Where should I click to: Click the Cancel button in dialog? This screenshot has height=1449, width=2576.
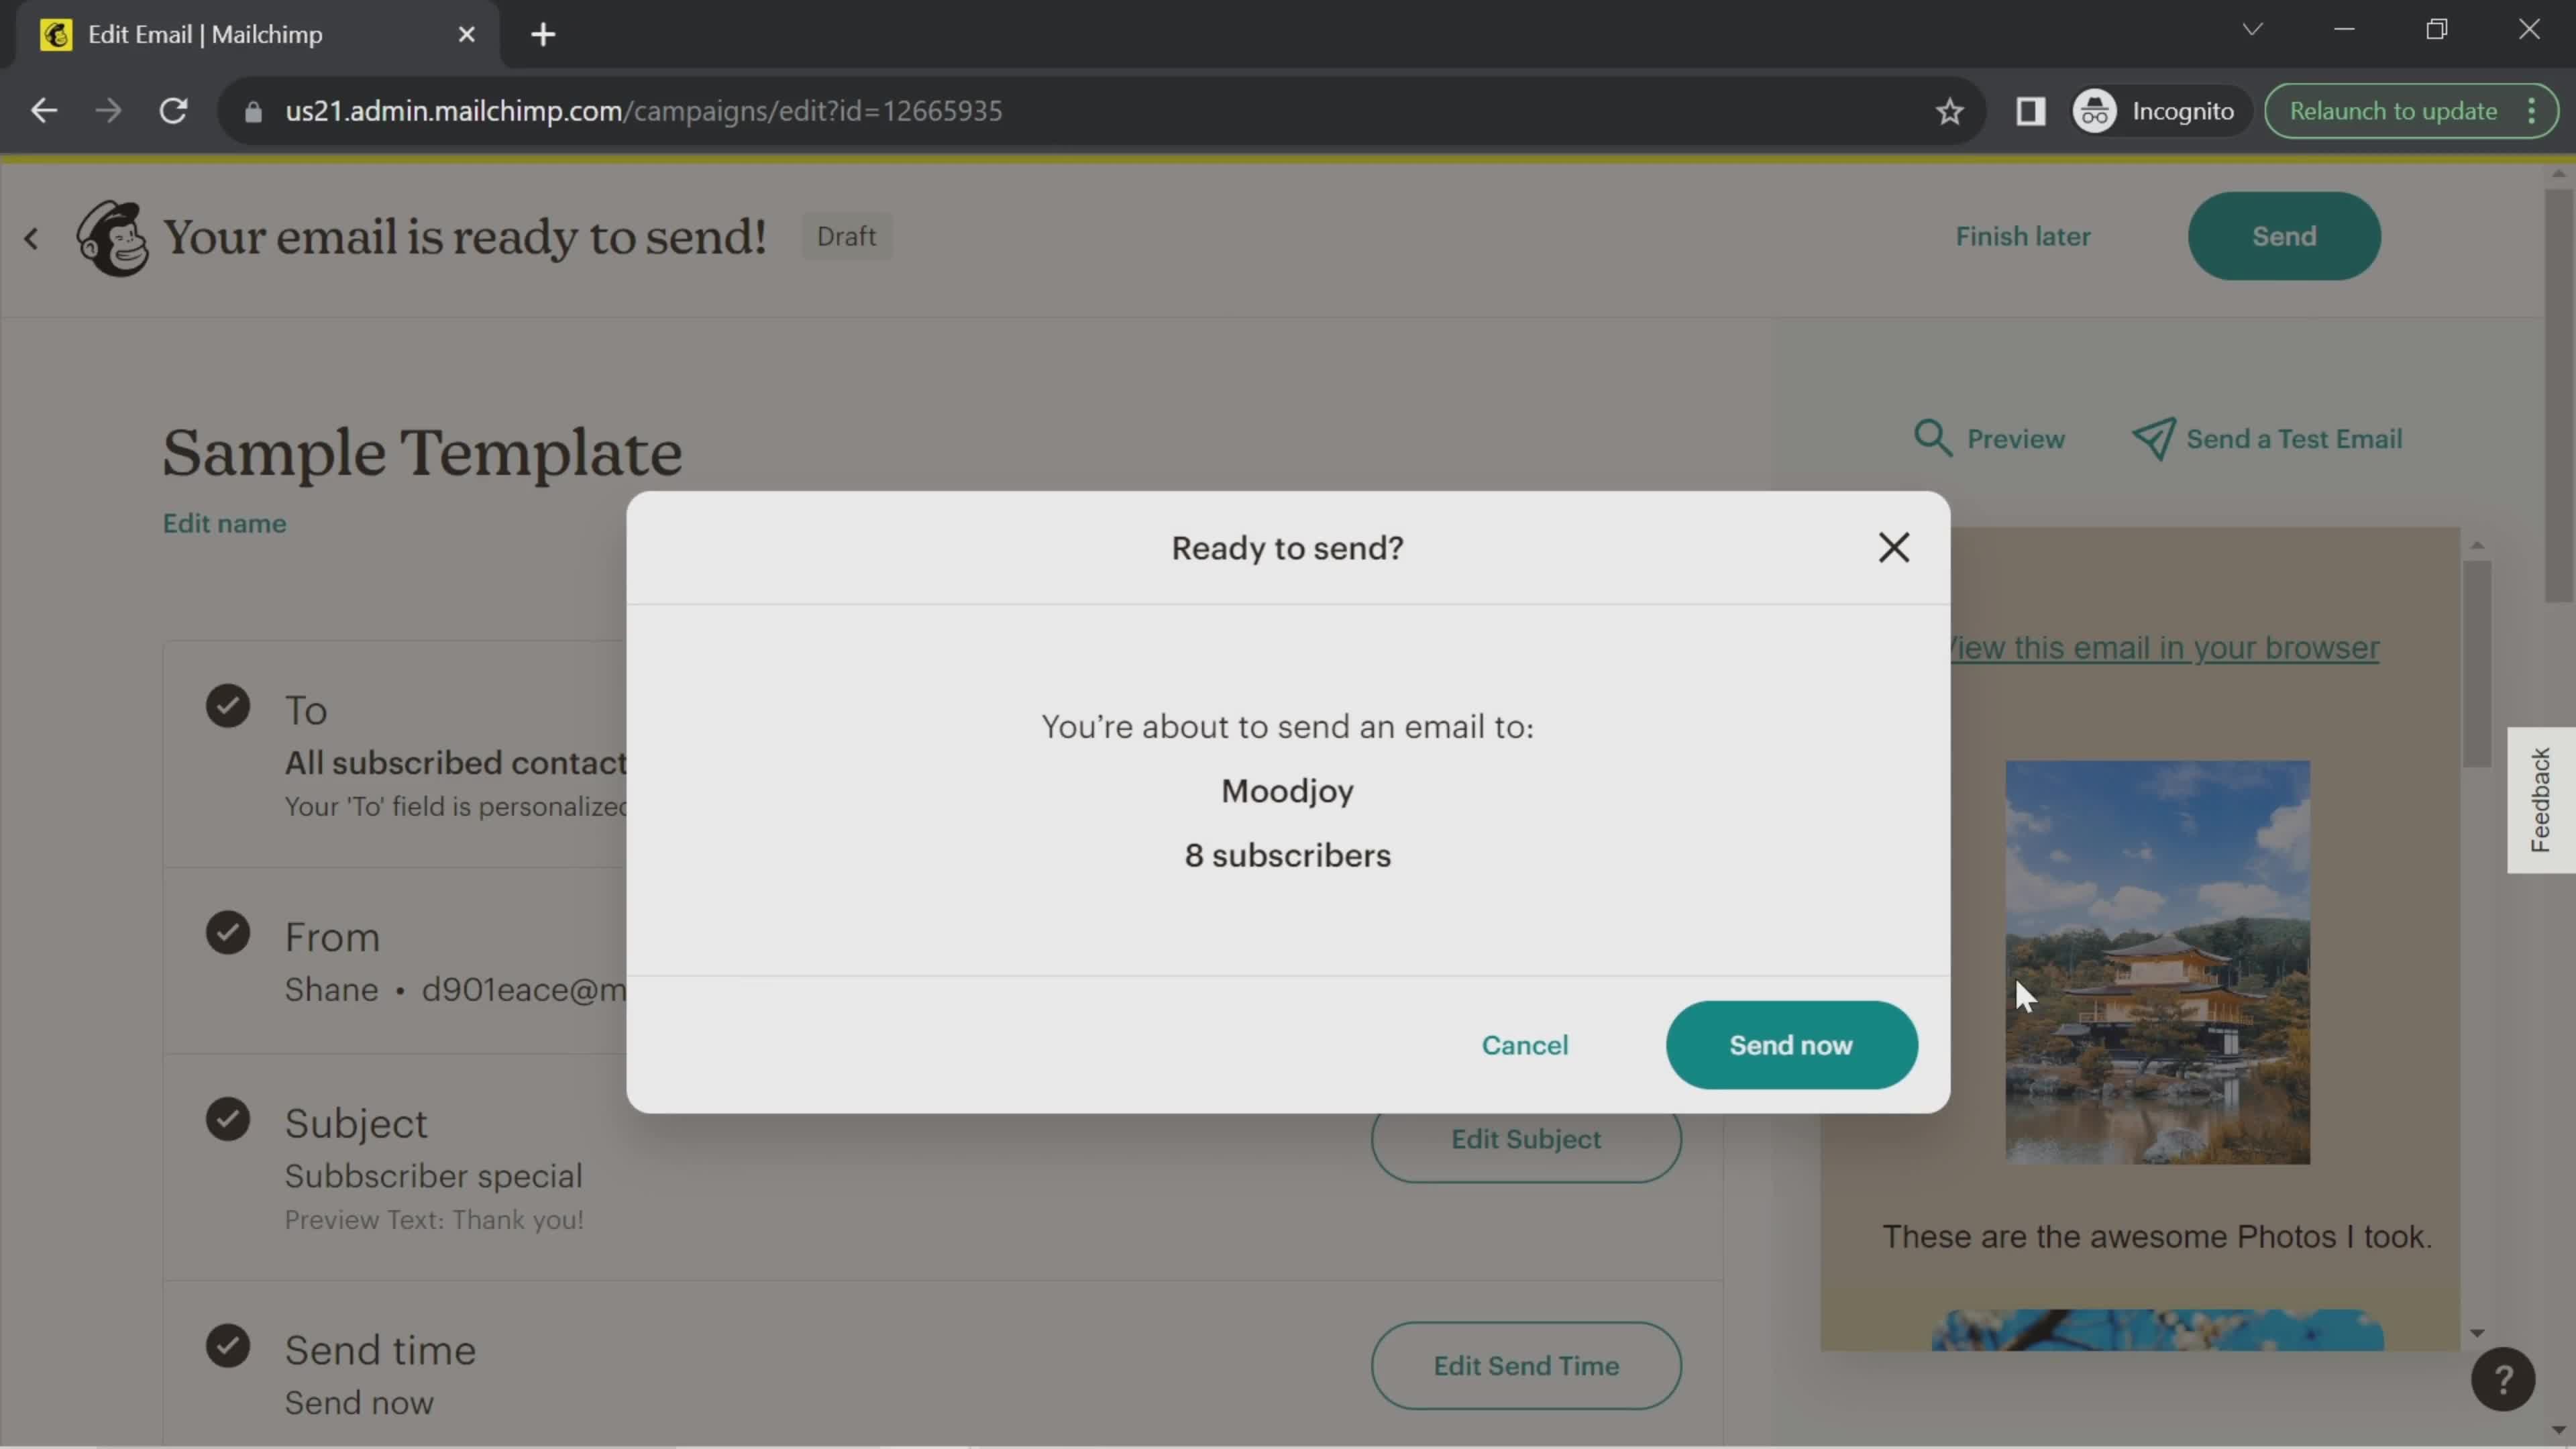(1525, 1044)
